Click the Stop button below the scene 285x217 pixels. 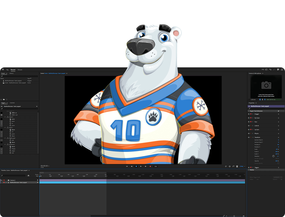click(x=136, y=166)
